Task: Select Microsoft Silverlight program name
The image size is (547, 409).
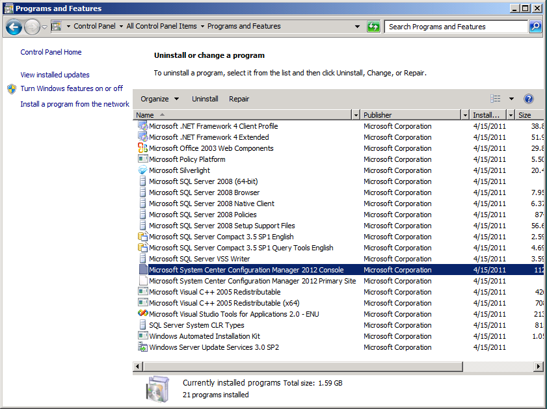Action: coord(180,170)
